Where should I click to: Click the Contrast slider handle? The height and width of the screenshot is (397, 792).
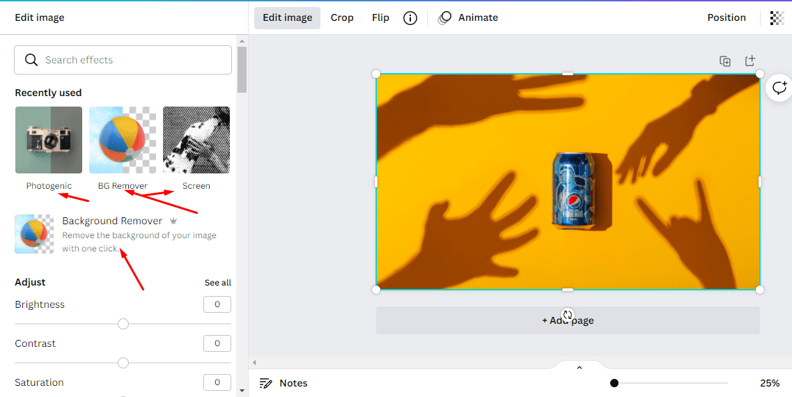point(123,363)
